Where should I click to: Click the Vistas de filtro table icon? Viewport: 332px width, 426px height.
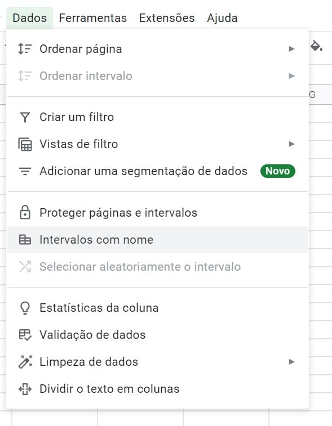click(x=25, y=144)
